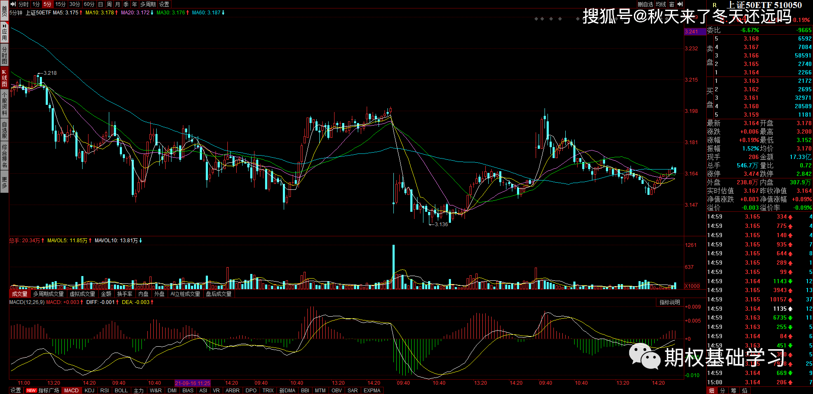Switch chart period to 15分

[x=61, y=4]
